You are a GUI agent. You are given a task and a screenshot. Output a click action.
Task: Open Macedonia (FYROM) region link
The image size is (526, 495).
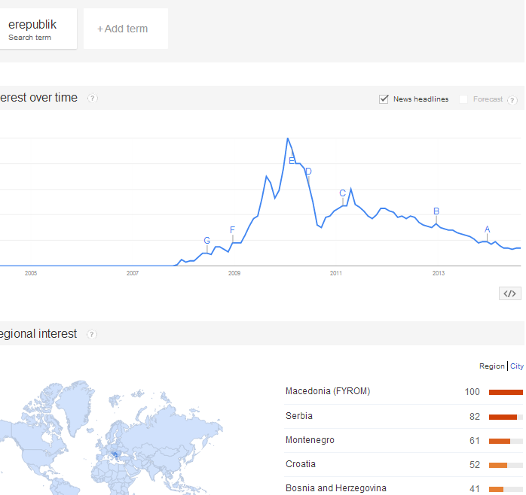coord(328,391)
